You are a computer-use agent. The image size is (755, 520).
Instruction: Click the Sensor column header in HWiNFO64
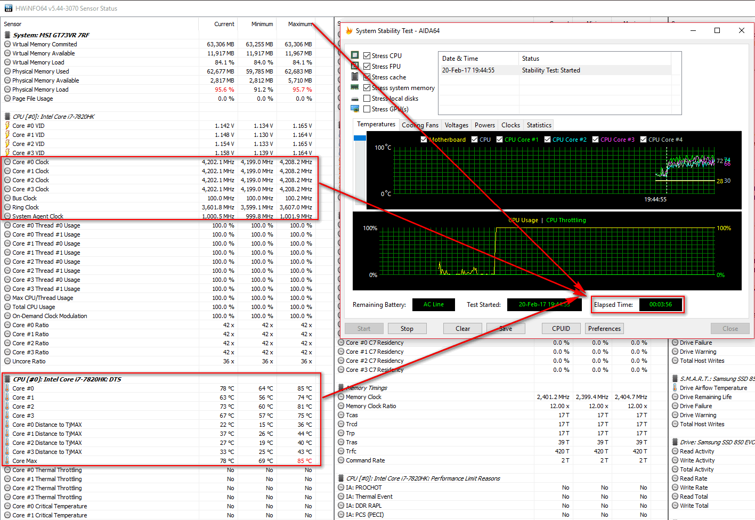tap(100, 24)
